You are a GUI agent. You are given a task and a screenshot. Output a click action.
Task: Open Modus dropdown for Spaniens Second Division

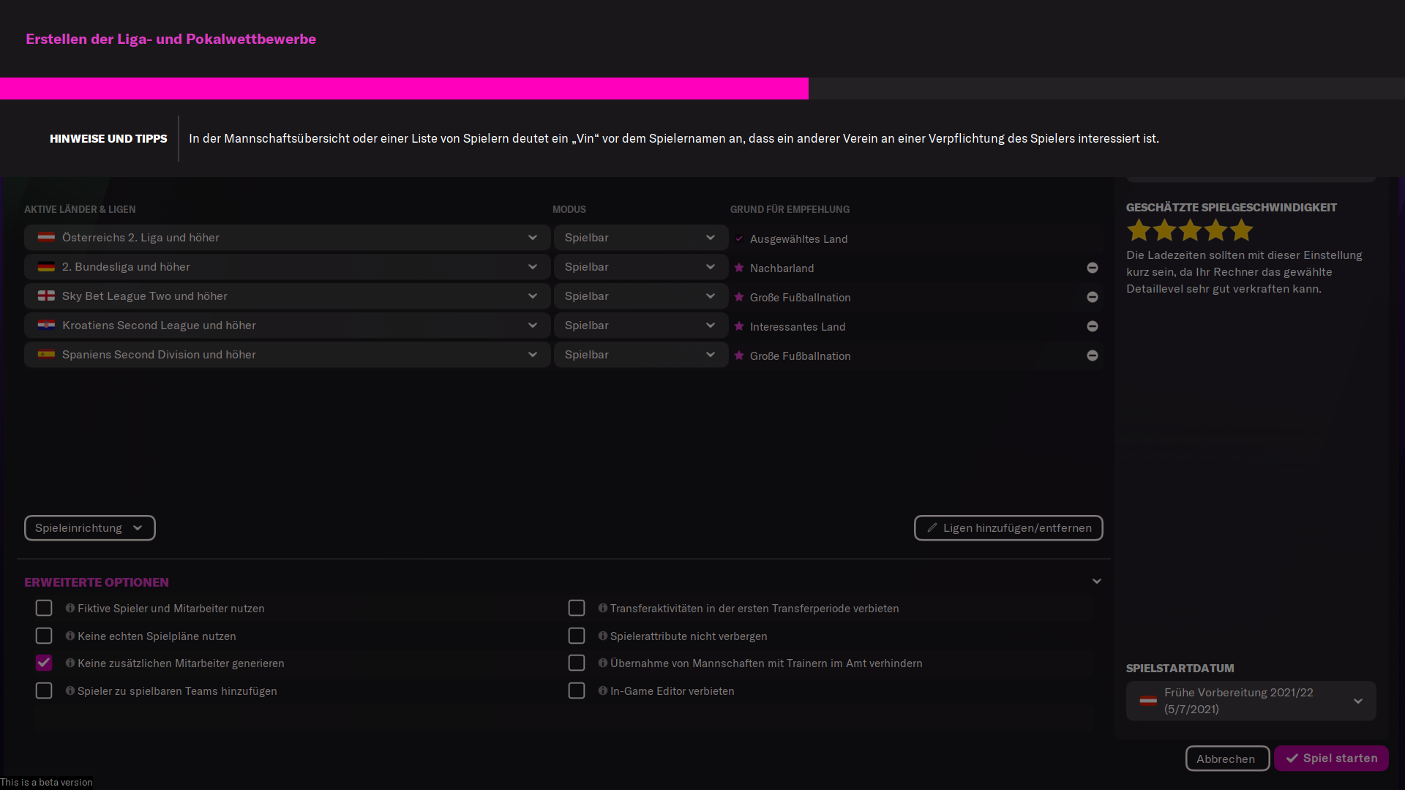pos(640,355)
